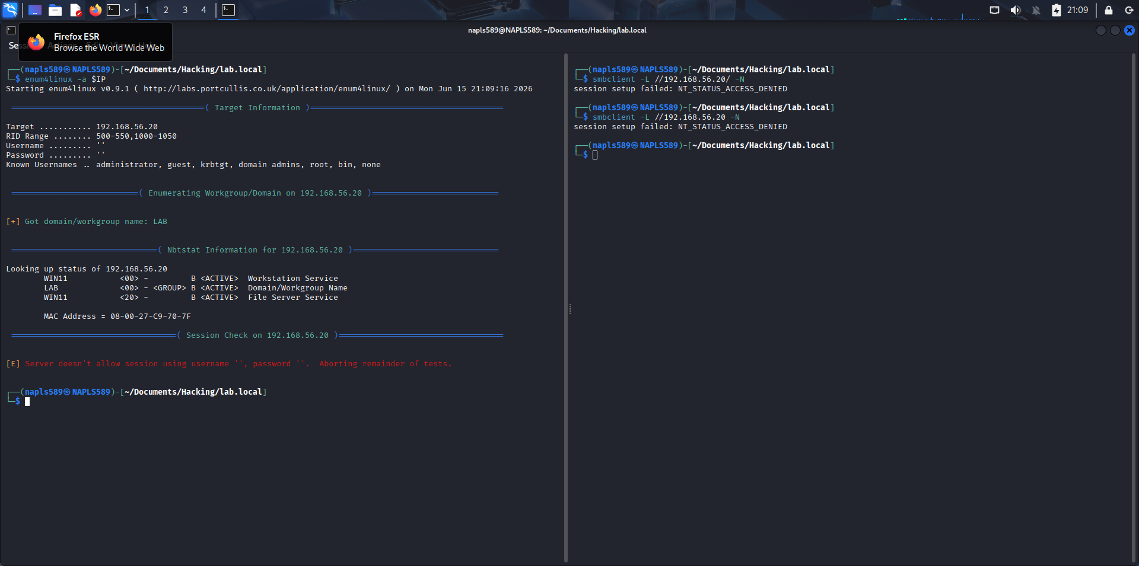This screenshot has width=1139, height=566.
Task: Click the left pane's active prompt cursor
Action: [27, 402]
